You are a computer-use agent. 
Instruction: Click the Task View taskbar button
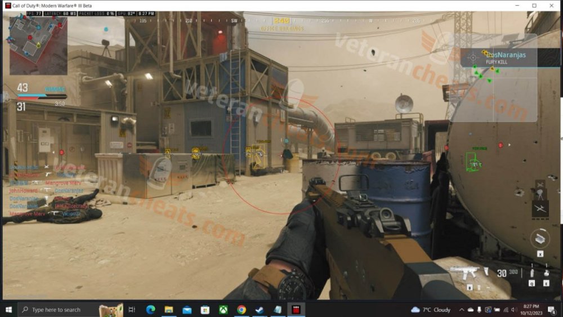coord(132,310)
